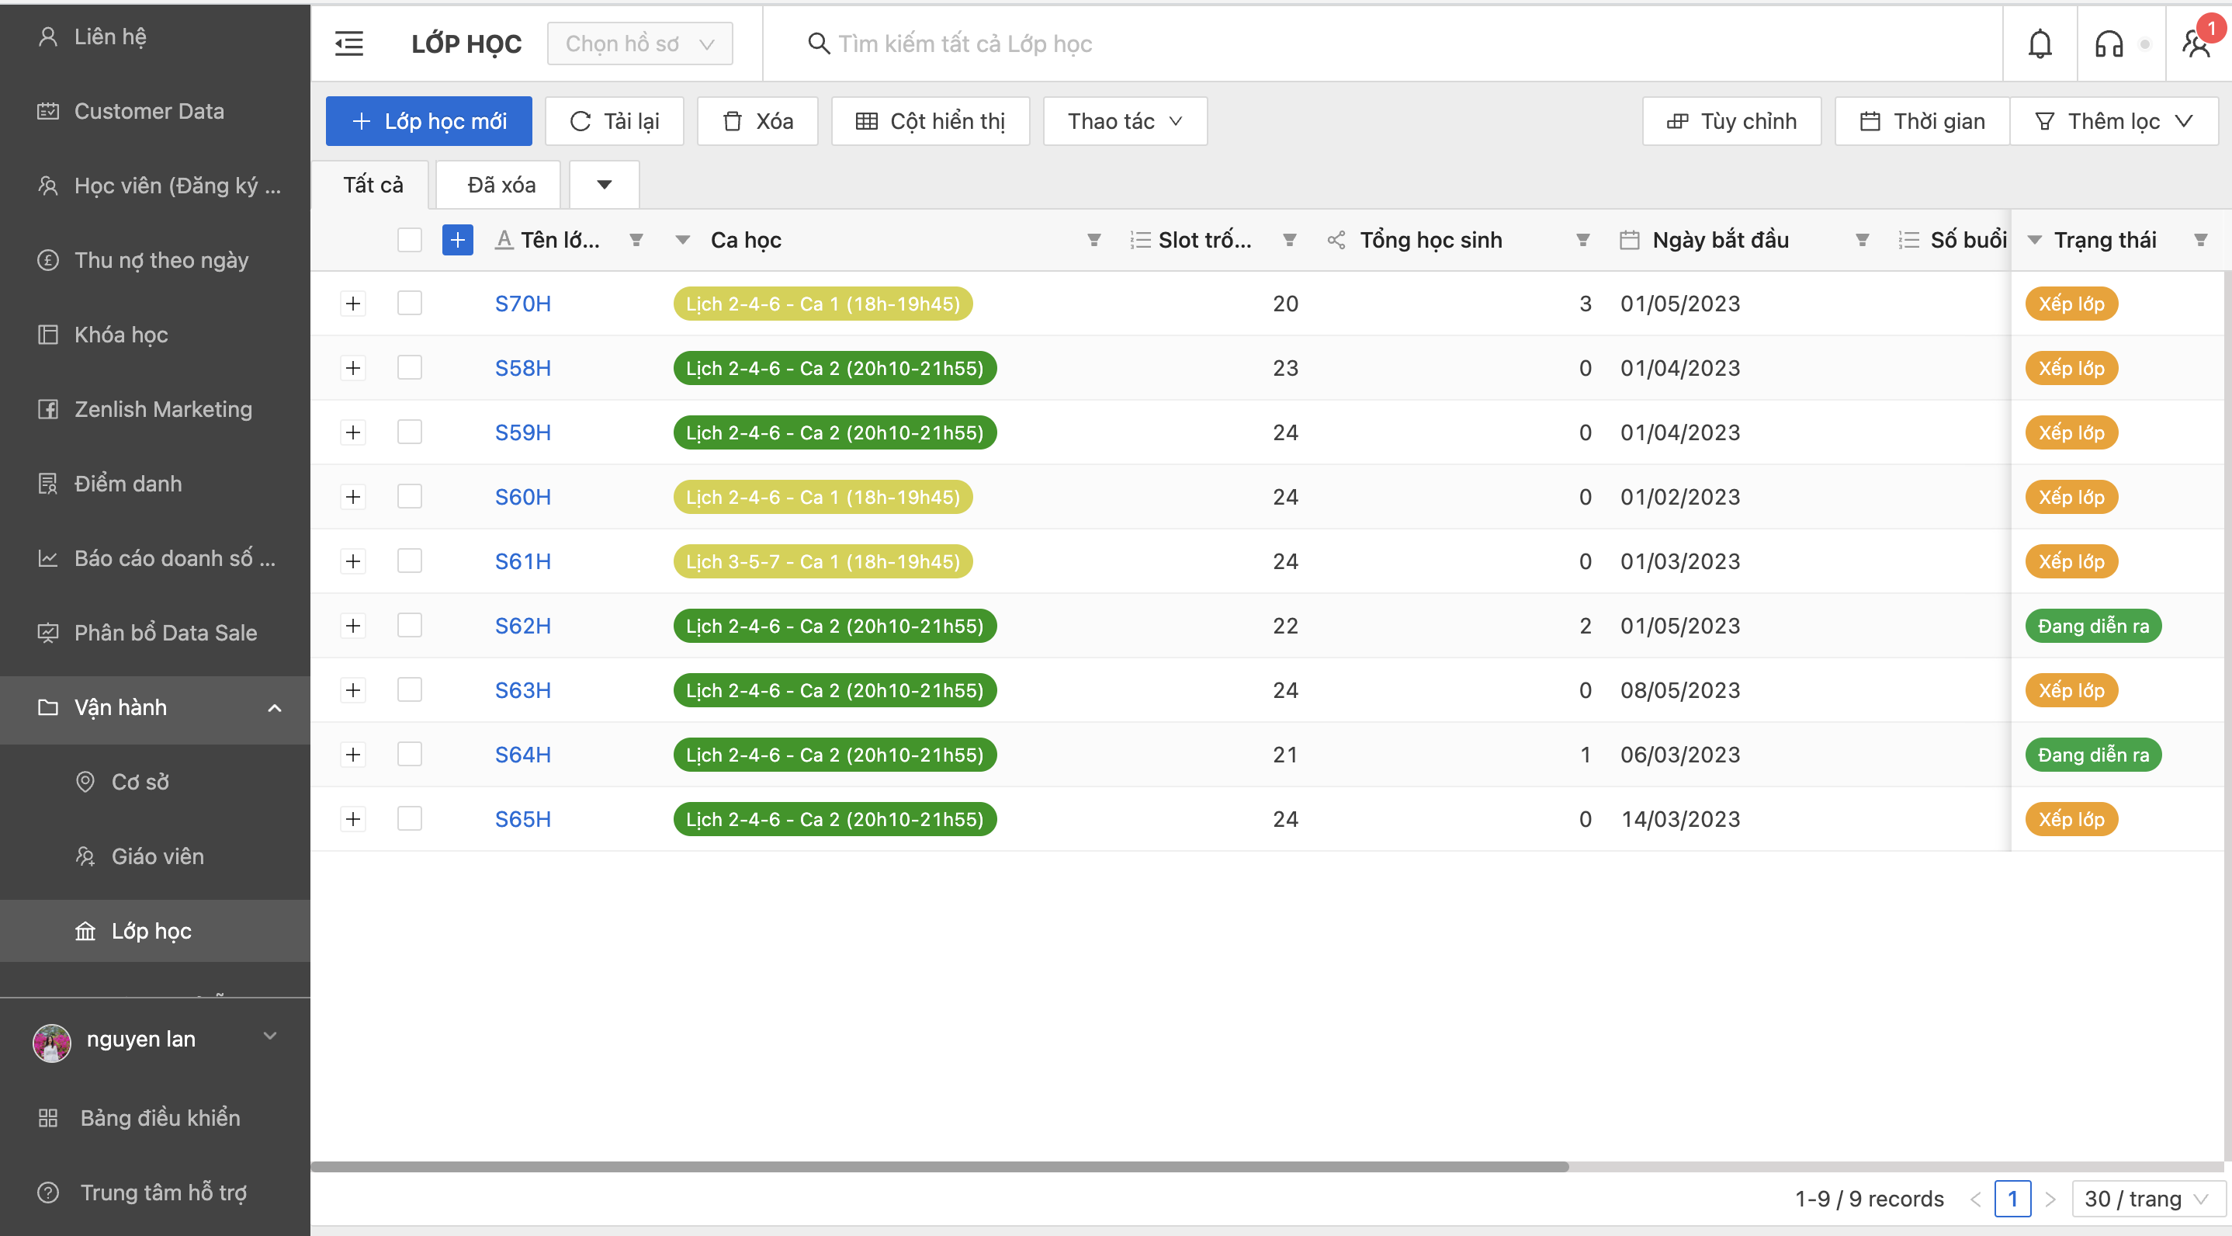Open the user icon with red badge
Image resolution: width=2232 pixels, height=1236 pixels.
pos(2196,43)
